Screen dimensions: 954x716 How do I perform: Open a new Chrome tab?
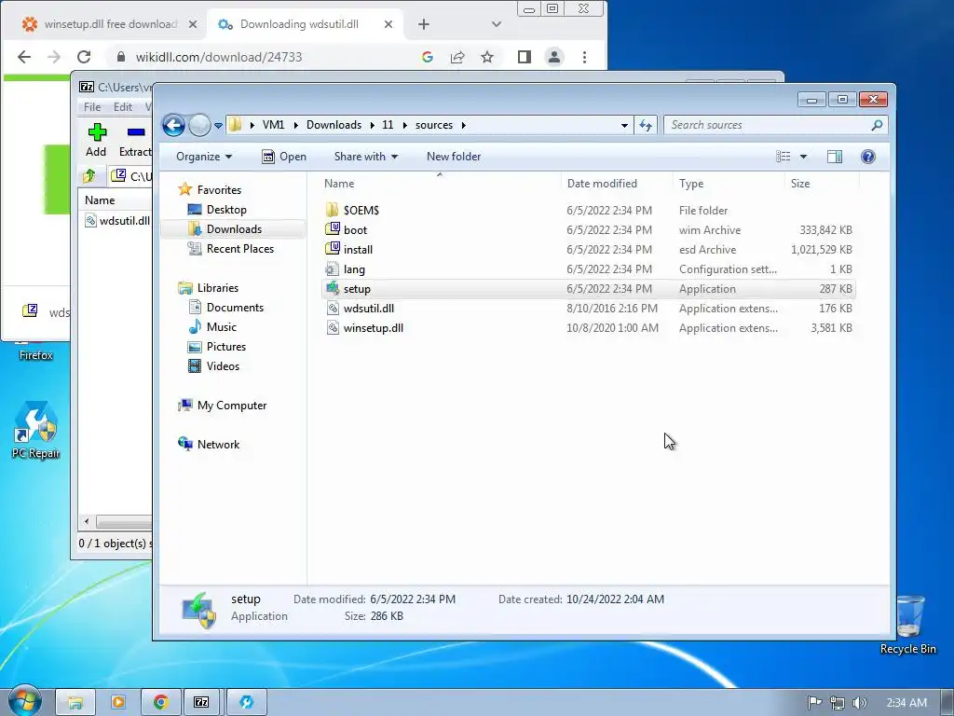424,24
